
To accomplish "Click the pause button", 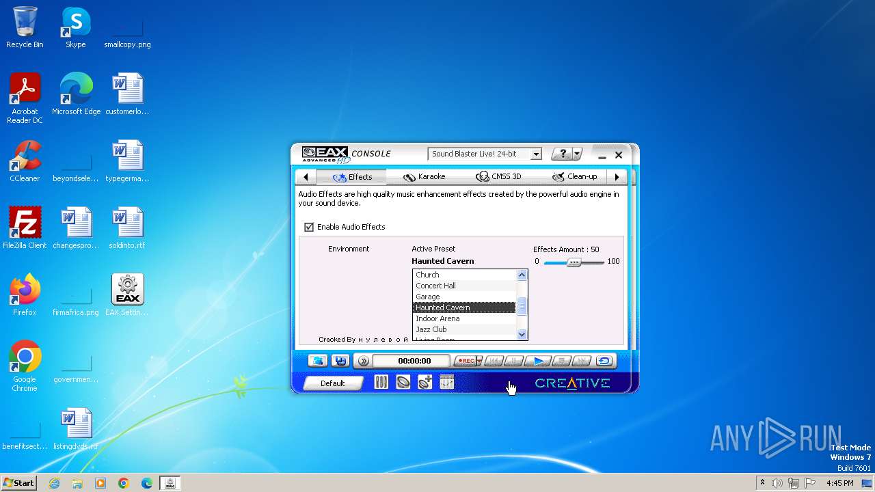I will 515,361.
